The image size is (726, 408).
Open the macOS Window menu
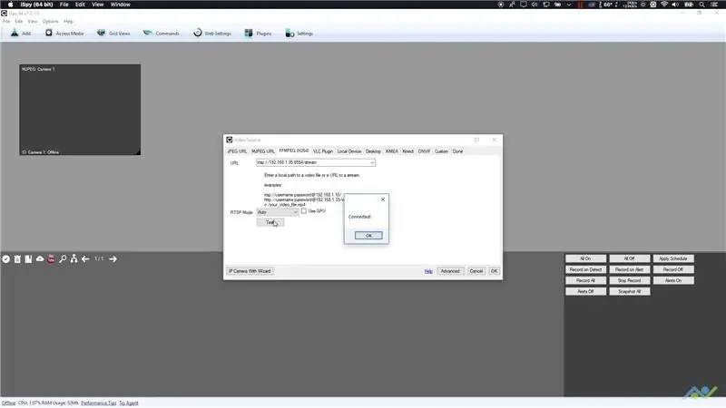pyautogui.click(x=121, y=5)
